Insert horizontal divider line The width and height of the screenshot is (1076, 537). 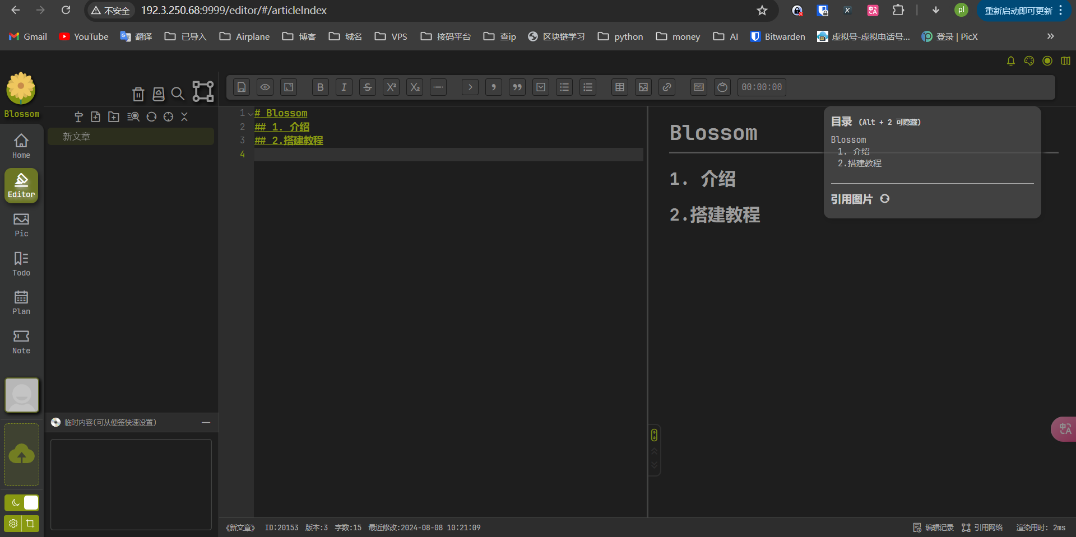438,87
